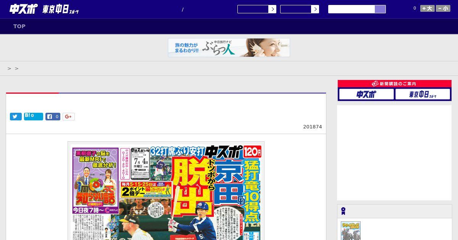Click 新聞購読のご案内 banner heading

pyautogui.click(x=395, y=84)
